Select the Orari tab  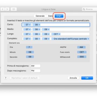[x=59, y=16]
